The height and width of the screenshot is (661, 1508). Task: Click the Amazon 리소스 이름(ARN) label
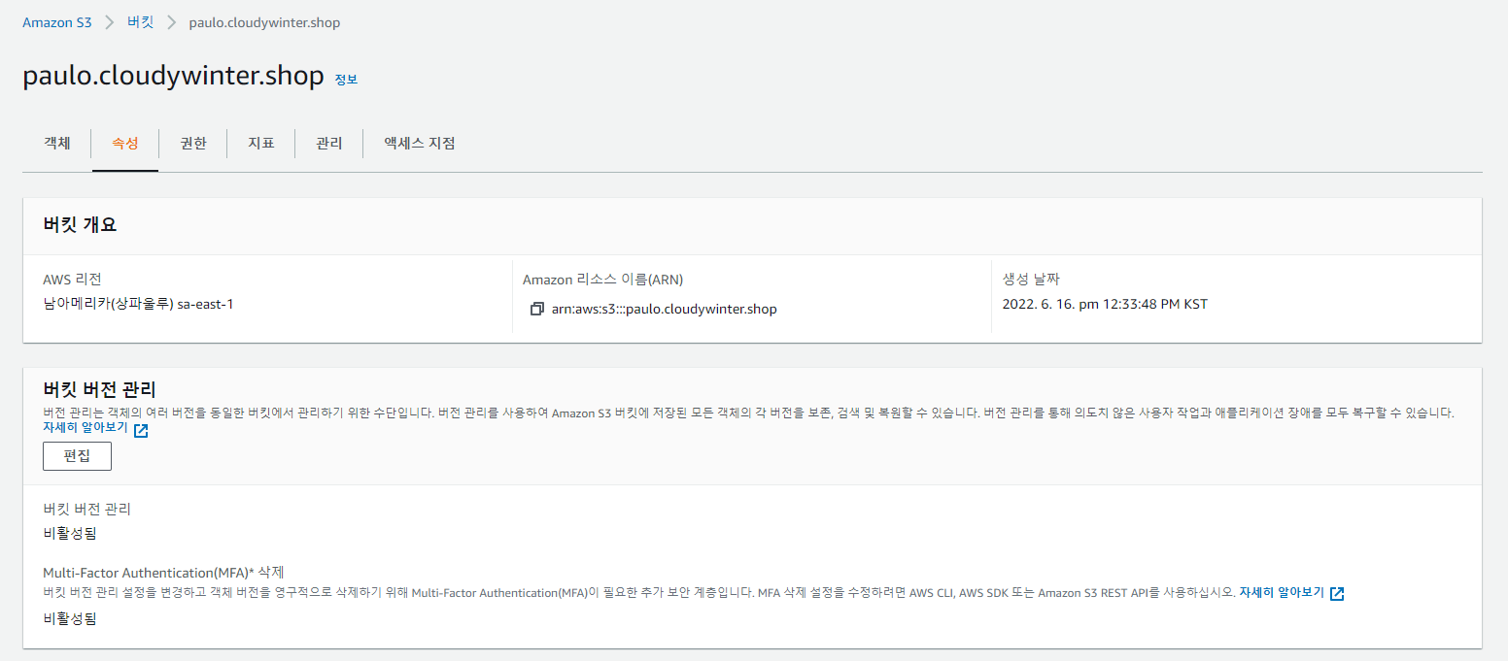pos(602,280)
